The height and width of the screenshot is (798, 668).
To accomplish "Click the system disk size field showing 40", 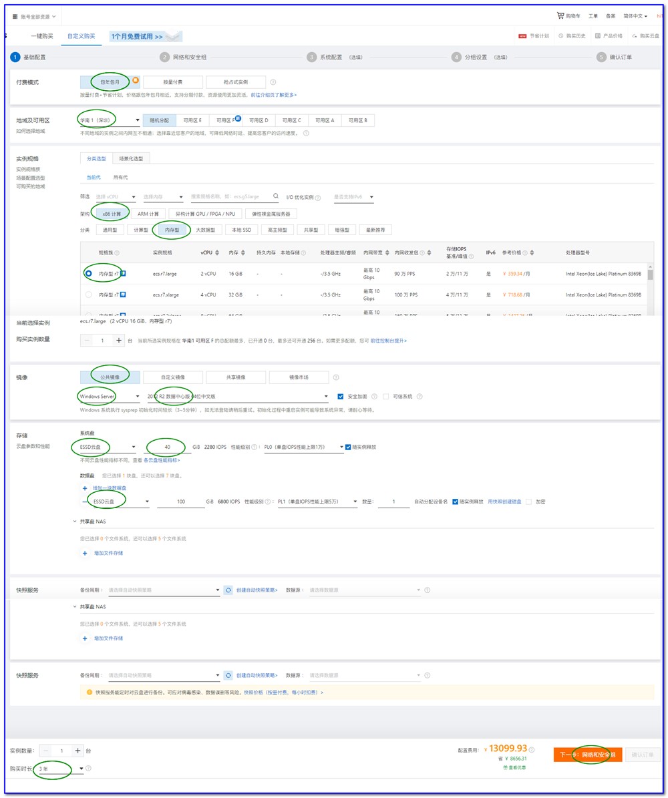I will [x=168, y=447].
